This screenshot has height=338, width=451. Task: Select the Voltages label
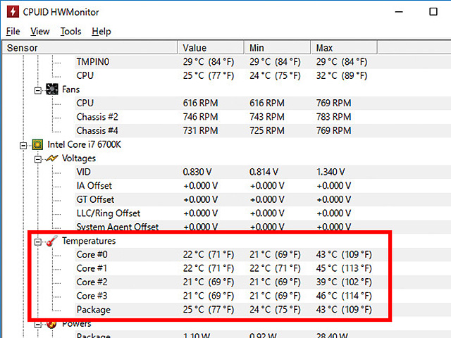pos(79,158)
